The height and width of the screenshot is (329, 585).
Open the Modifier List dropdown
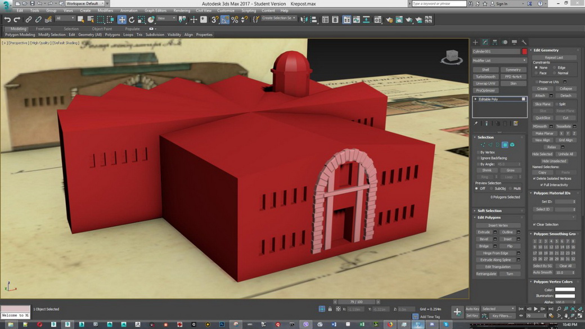pos(499,60)
